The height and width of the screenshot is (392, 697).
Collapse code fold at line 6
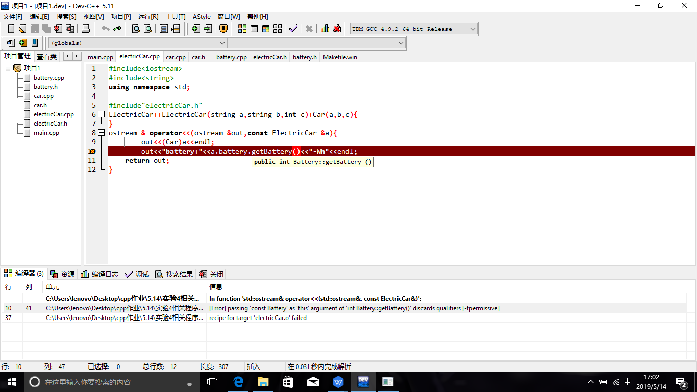coord(101,114)
